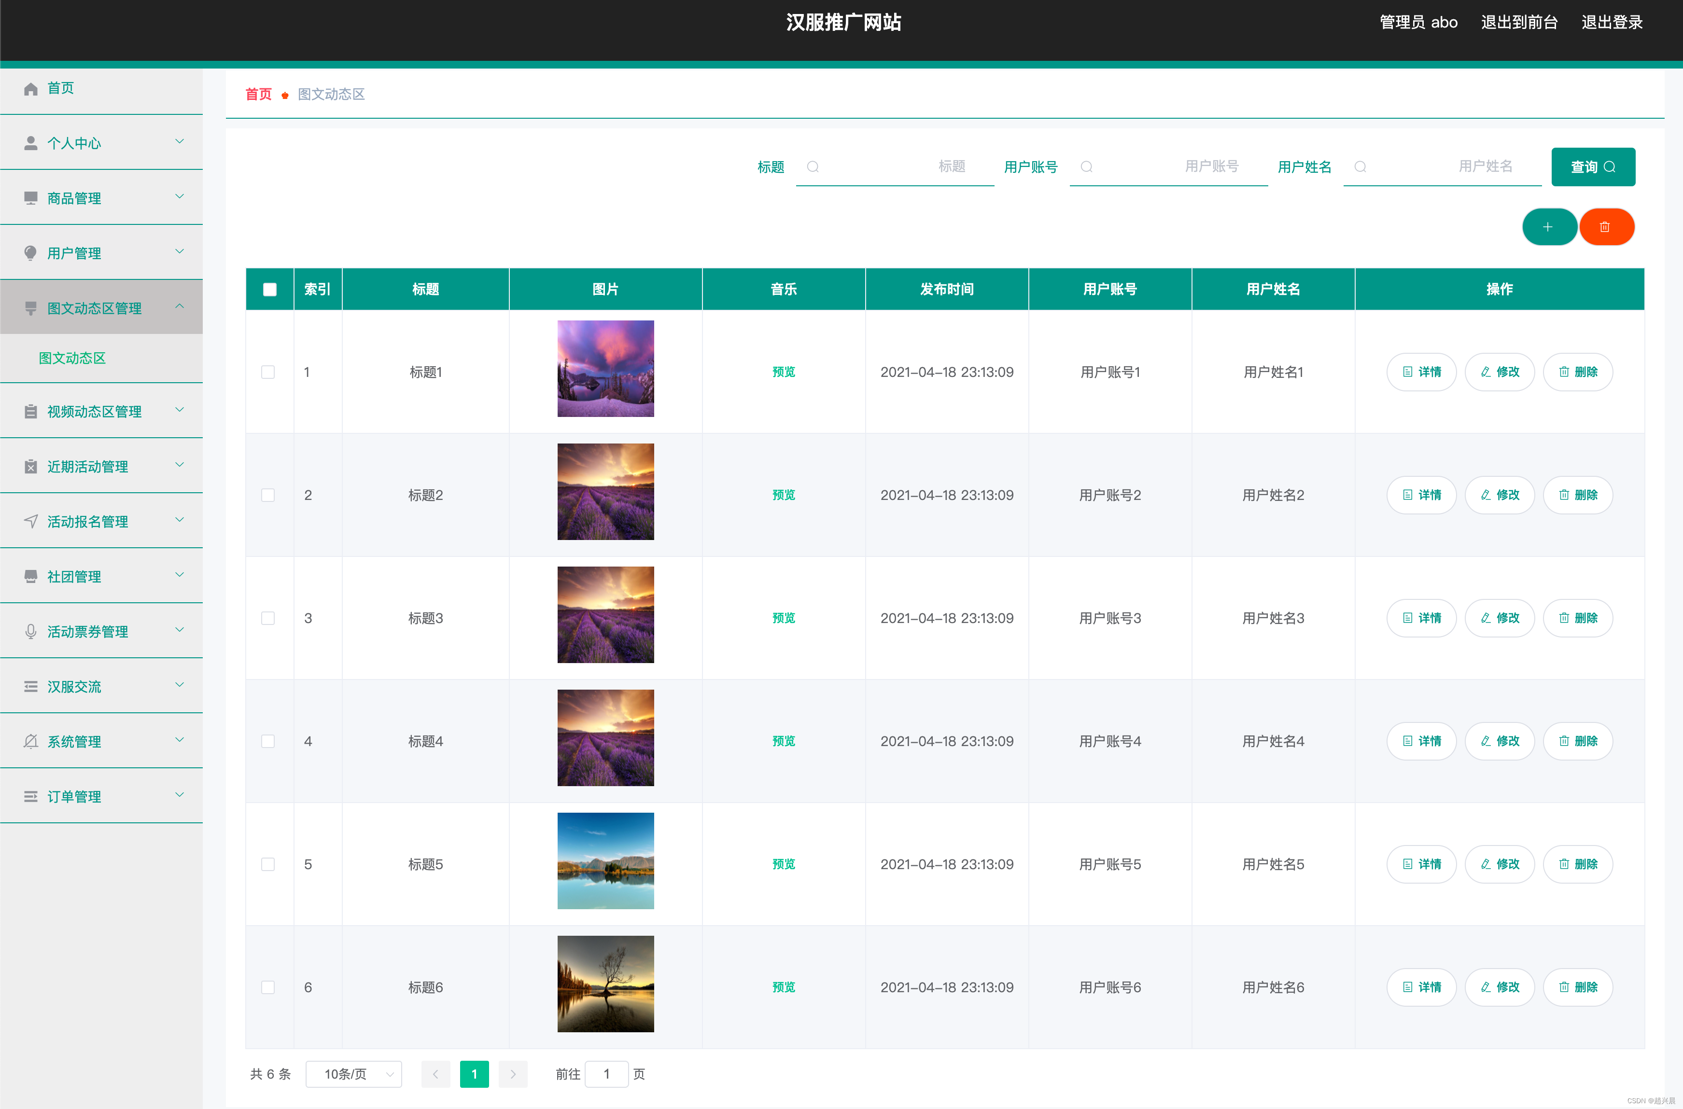Image resolution: width=1683 pixels, height=1109 pixels.
Task: Click 退出登录 in the top bar
Action: coord(1612,23)
